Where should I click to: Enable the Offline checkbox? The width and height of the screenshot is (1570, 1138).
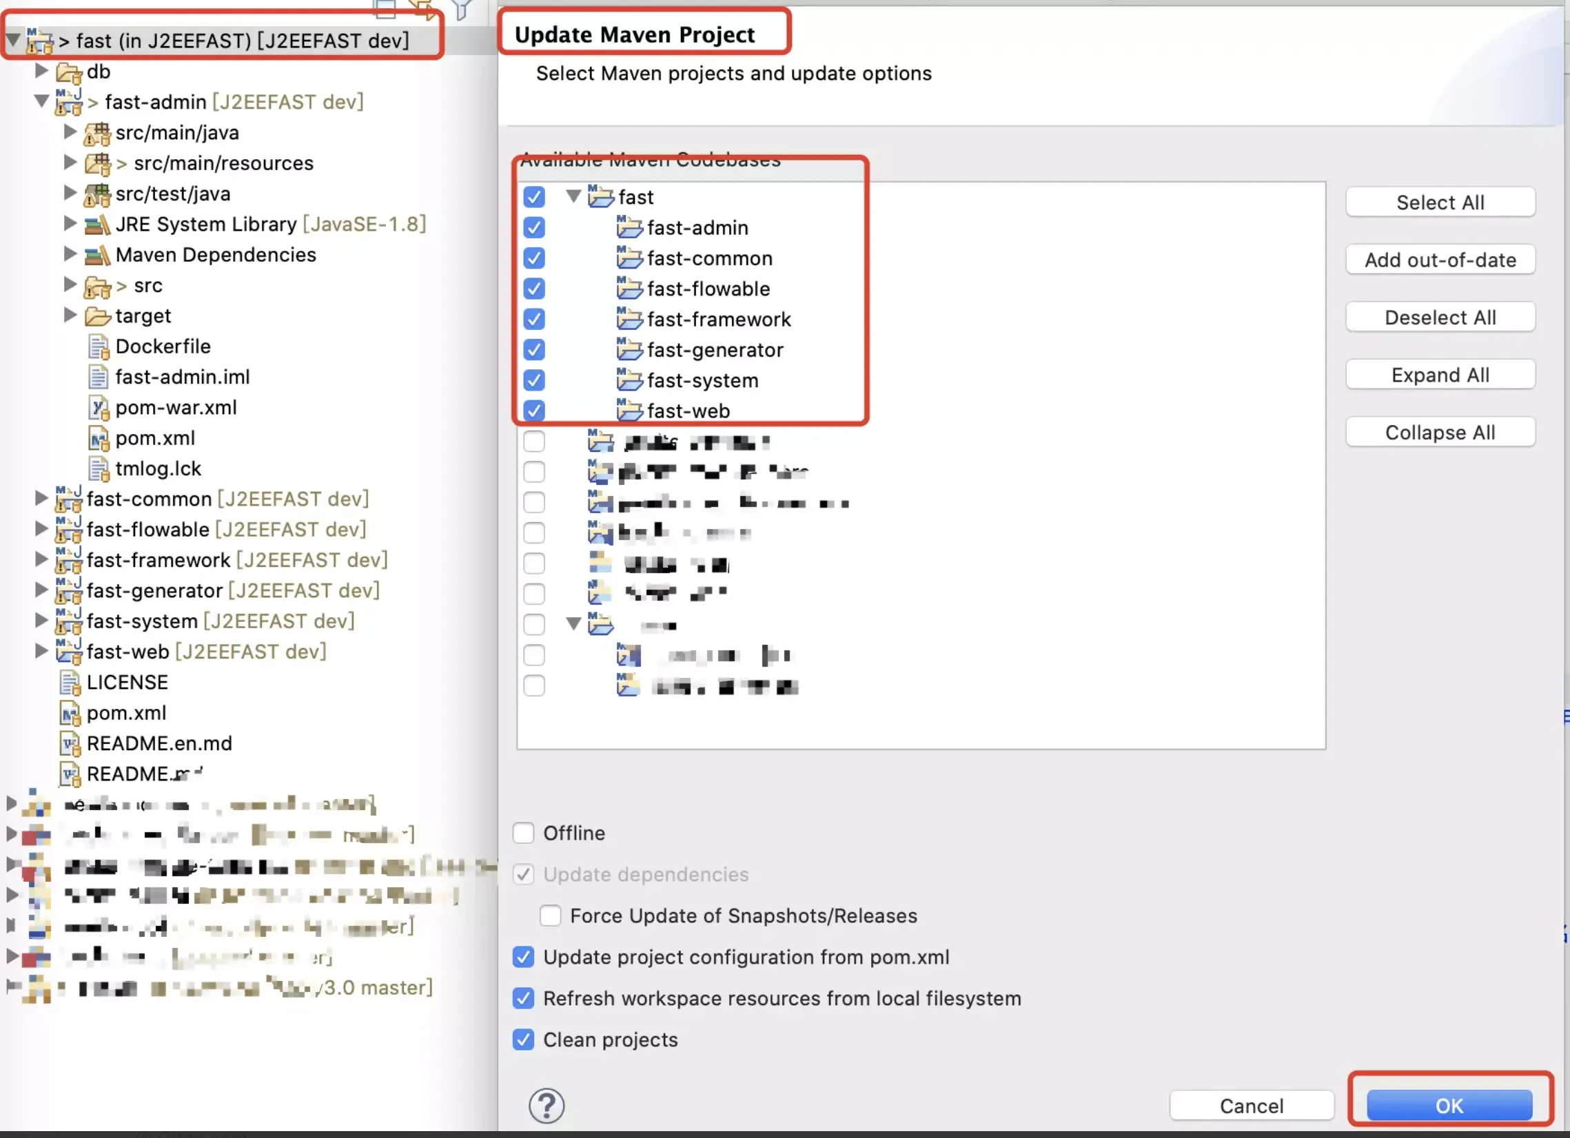[523, 833]
